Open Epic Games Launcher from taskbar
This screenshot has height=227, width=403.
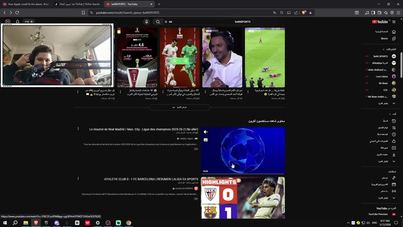coord(46,223)
